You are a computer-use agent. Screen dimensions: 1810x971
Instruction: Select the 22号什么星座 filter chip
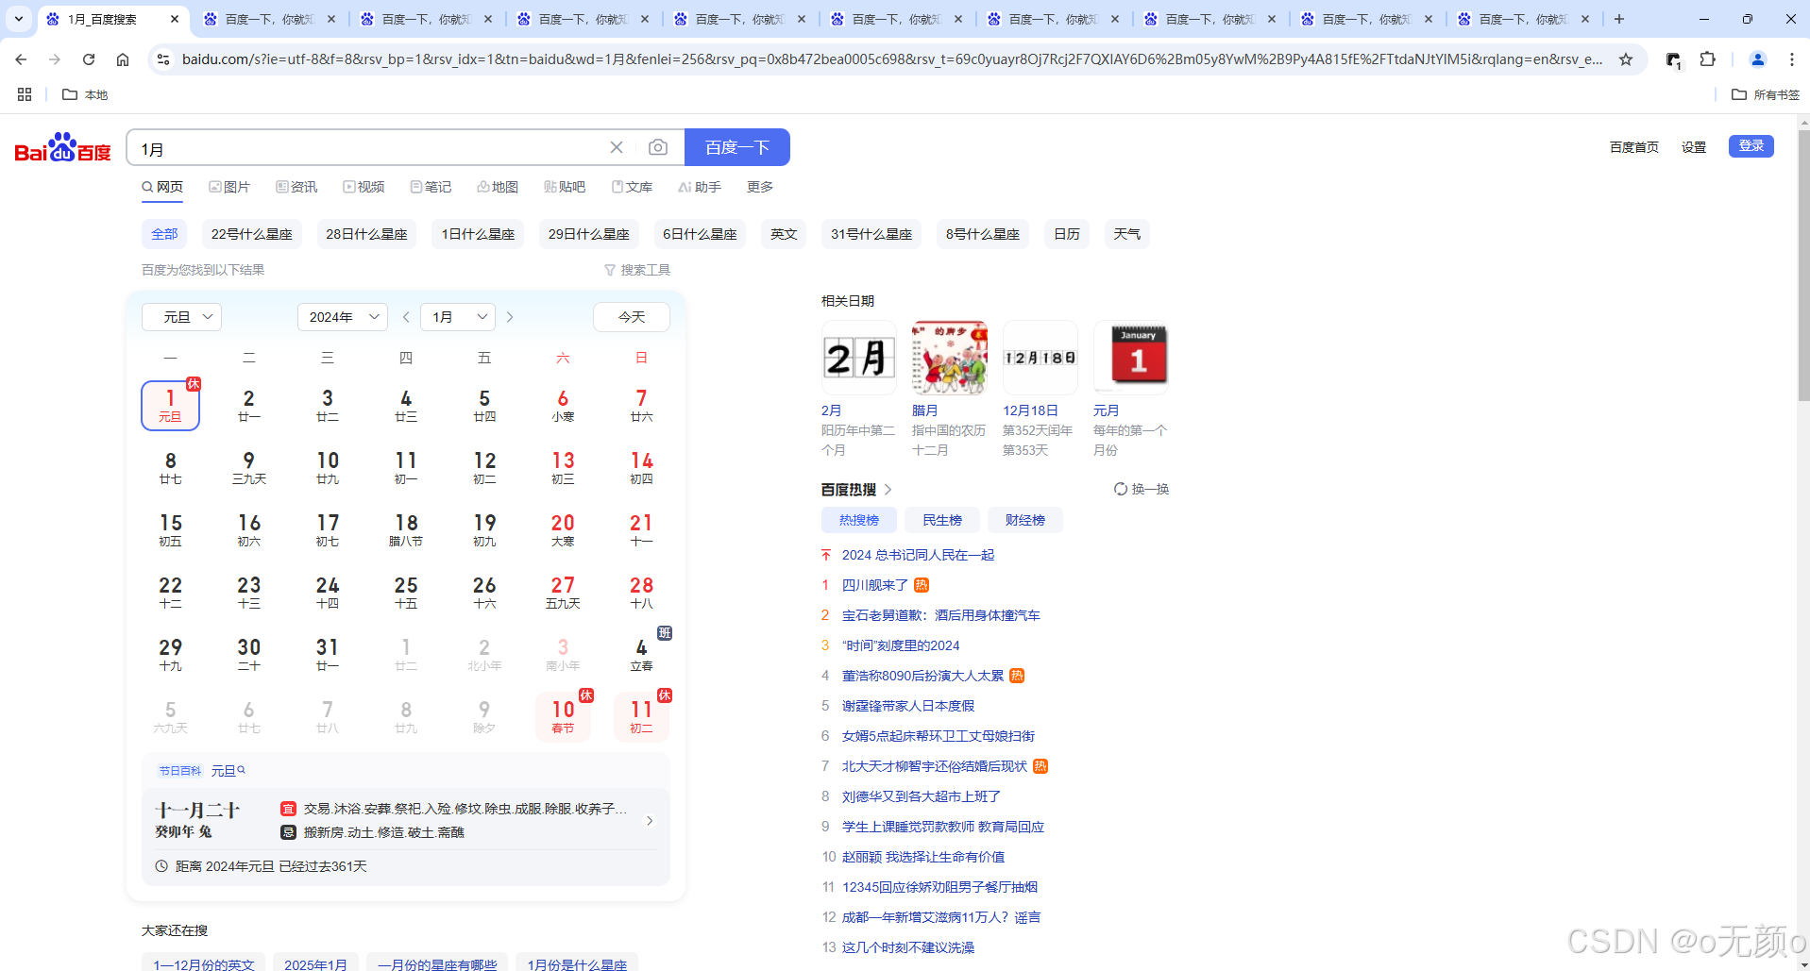click(252, 234)
